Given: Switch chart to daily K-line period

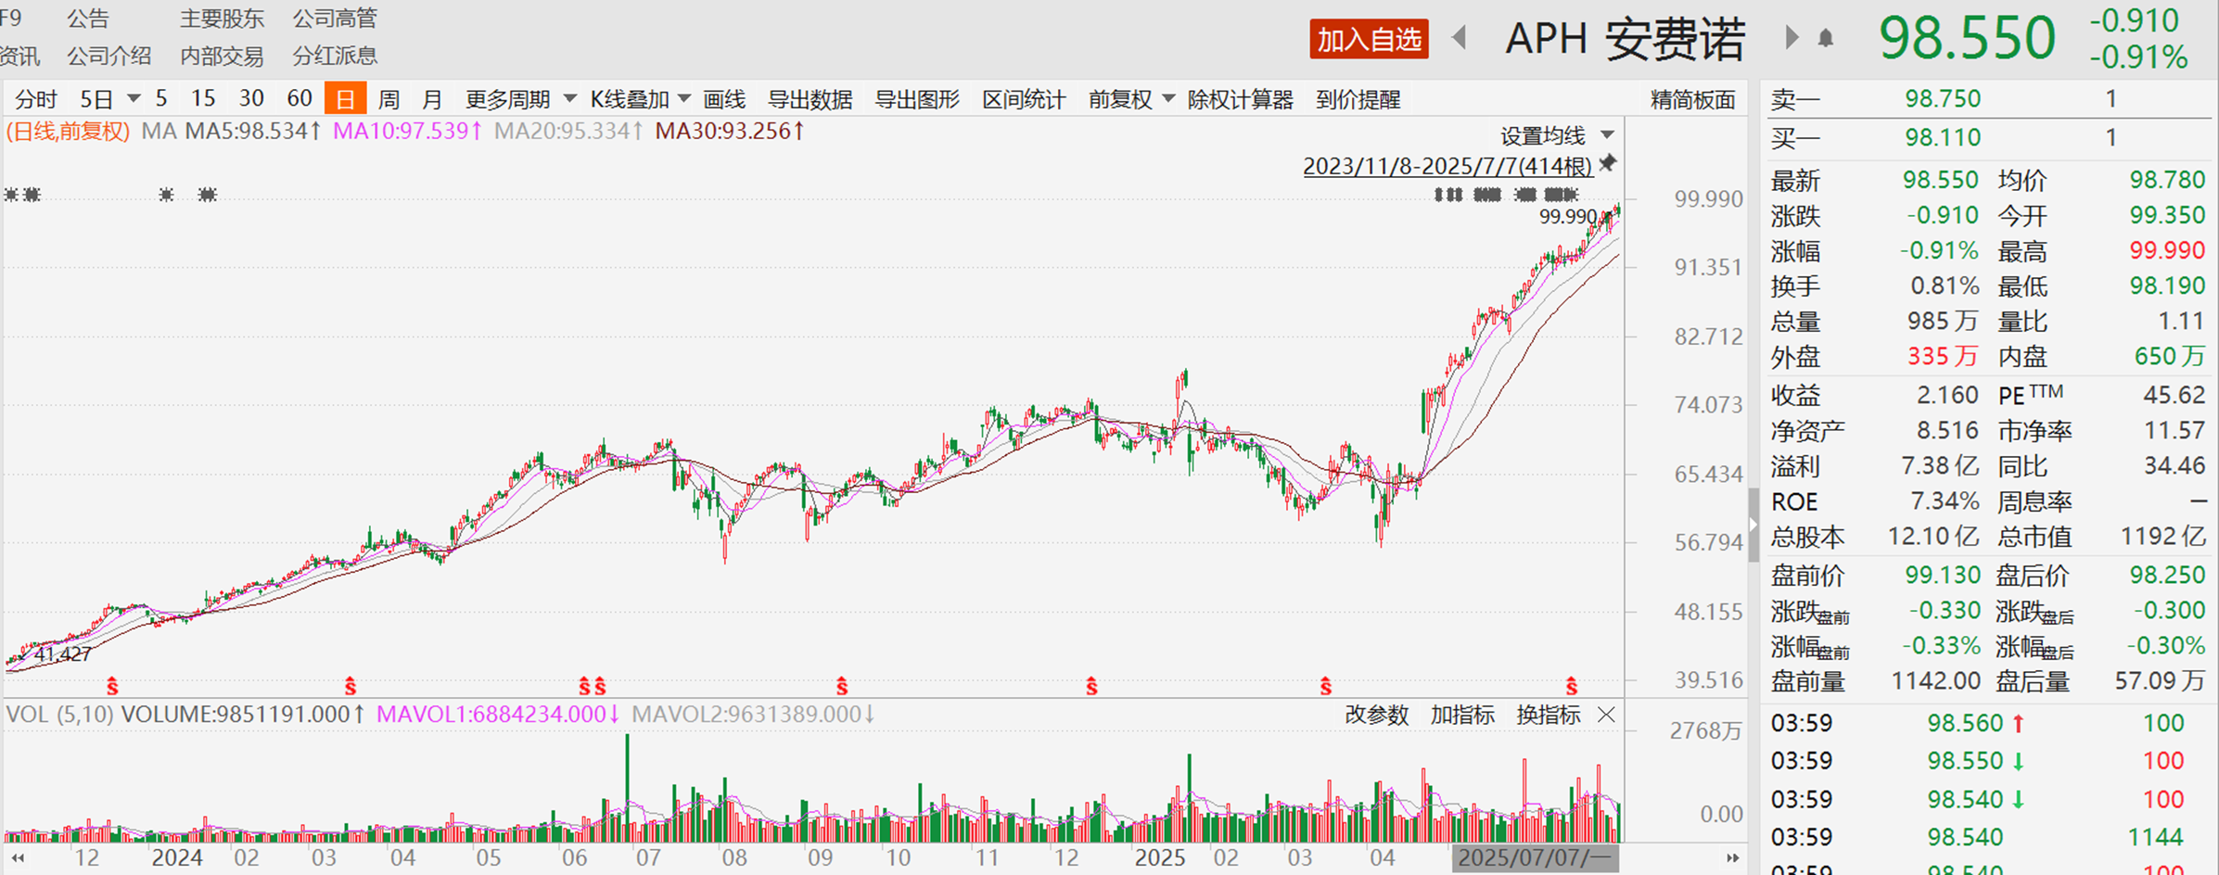Looking at the screenshot, I should (x=345, y=99).
